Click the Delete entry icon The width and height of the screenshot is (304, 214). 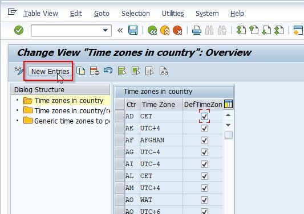(95, 71)
